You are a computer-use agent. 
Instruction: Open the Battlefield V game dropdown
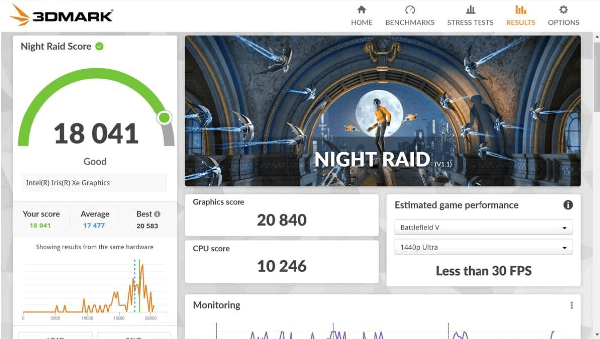pos(483,227)
